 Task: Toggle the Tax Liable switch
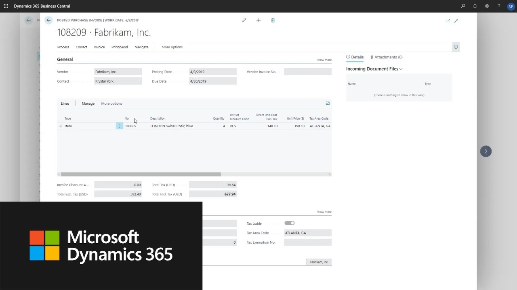tap(290, 223)
